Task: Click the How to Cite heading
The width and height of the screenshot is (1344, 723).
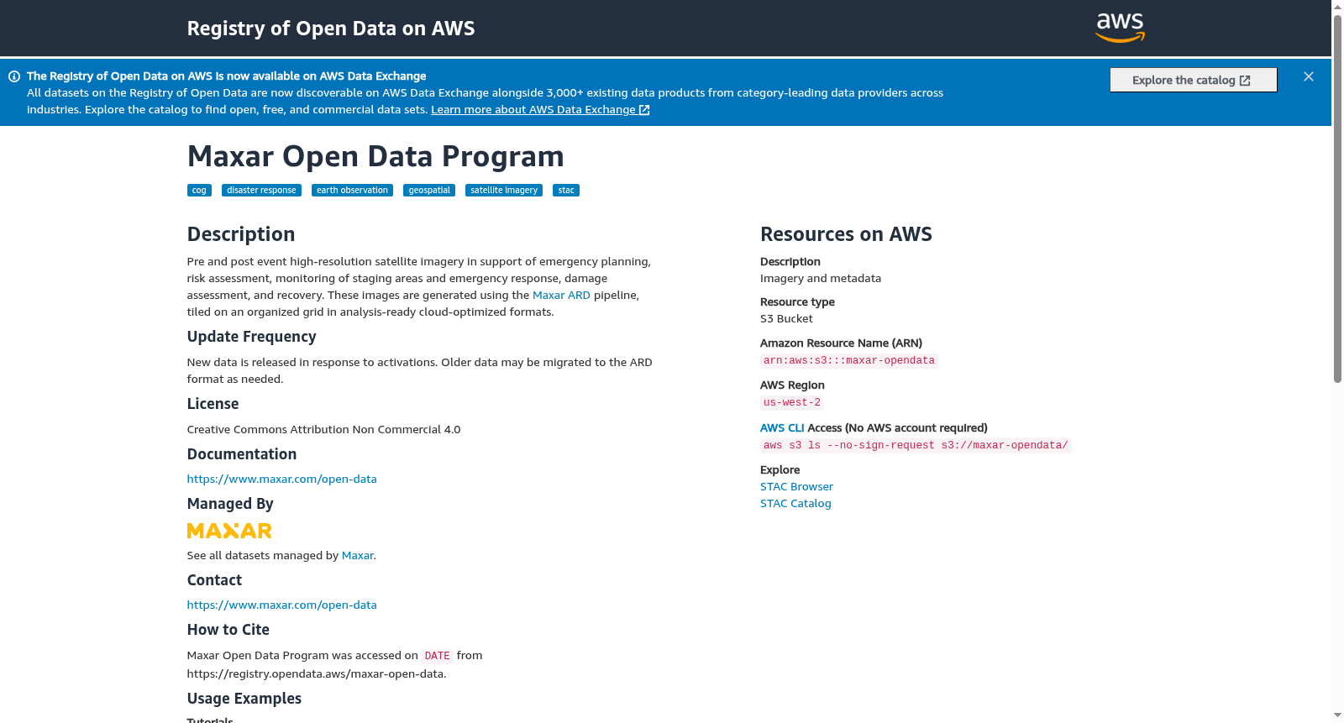Action: click(x=228, y=630)
